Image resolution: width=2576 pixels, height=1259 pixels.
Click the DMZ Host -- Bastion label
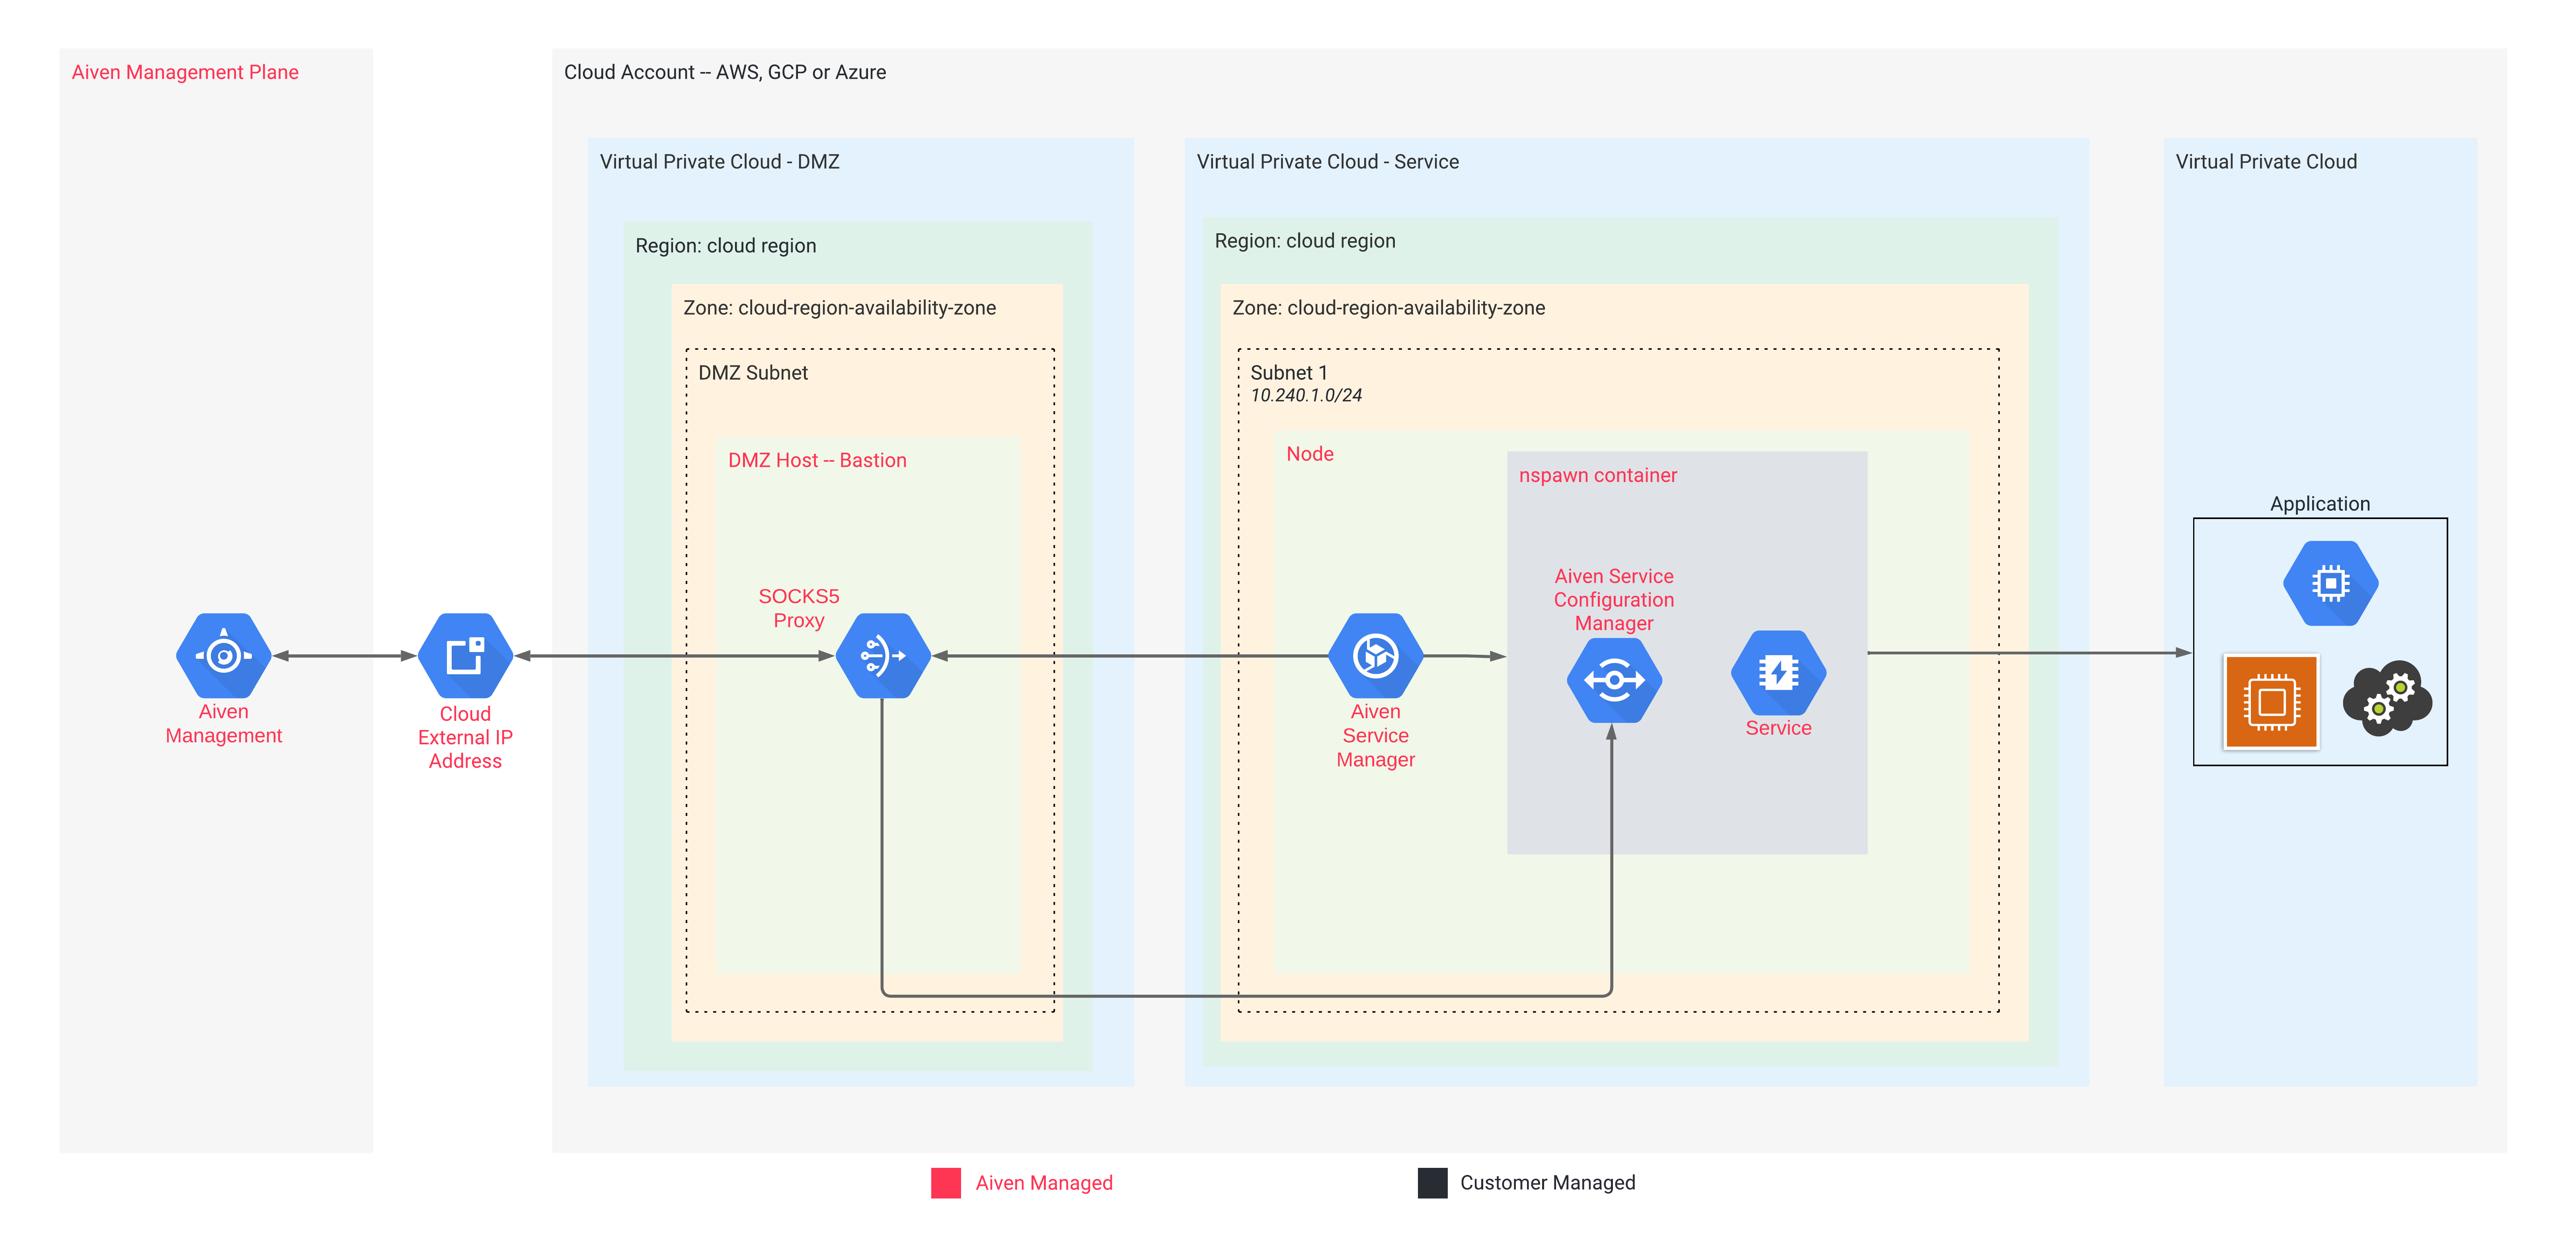(x=818, y=460)
